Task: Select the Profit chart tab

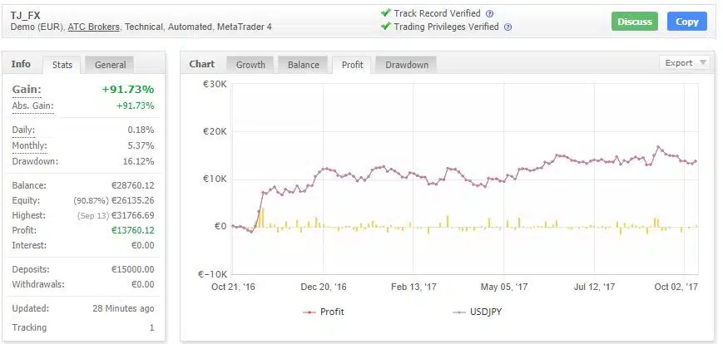Action: click(353, 65)
